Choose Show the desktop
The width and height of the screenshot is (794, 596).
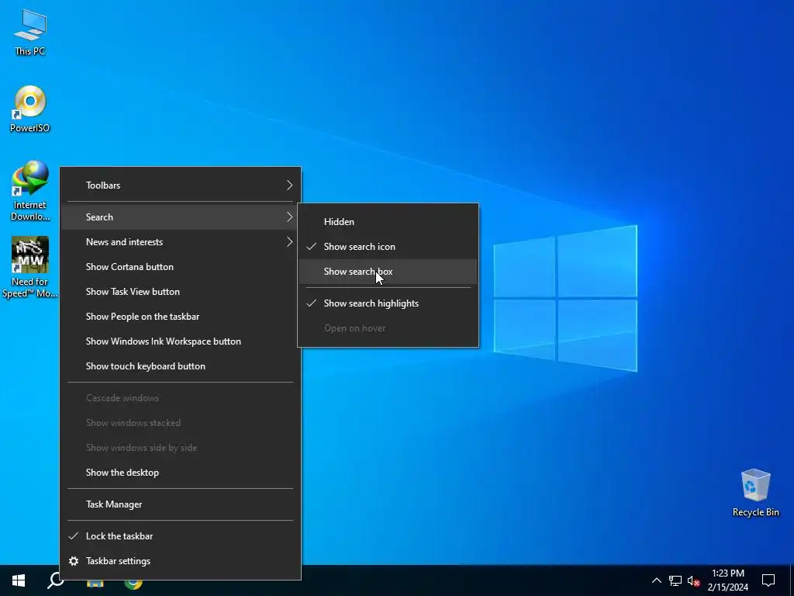point(181,473)
